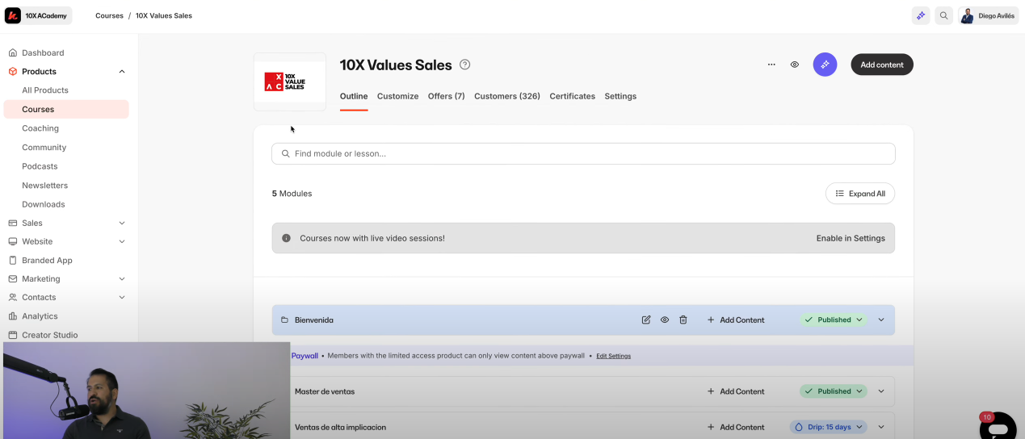Open Community in sidebar
Image resolution: width=1025 pixels, height=439 pixels.
point(44,147)
